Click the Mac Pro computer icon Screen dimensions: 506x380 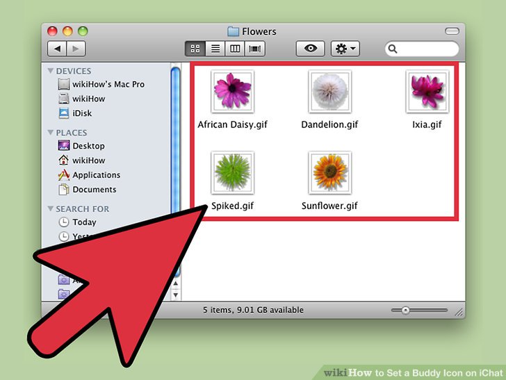click(x=63, y=84)
